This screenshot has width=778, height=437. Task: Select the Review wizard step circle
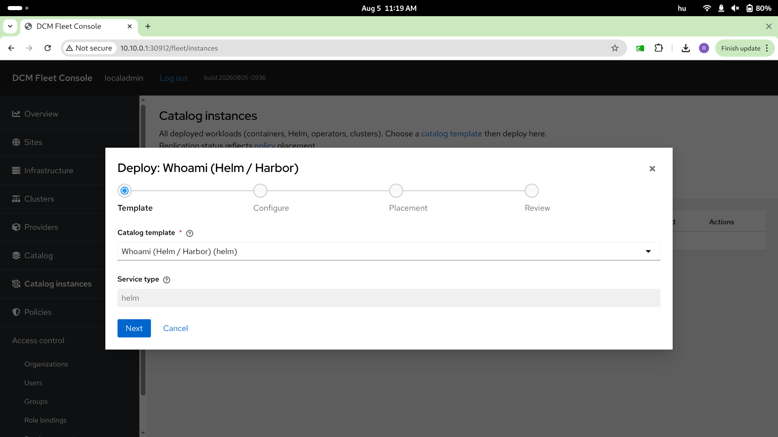click(x=532, y=191)
